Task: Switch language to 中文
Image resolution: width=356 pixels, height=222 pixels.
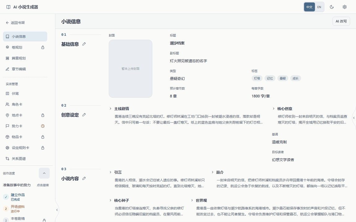Action: (309, 7)
